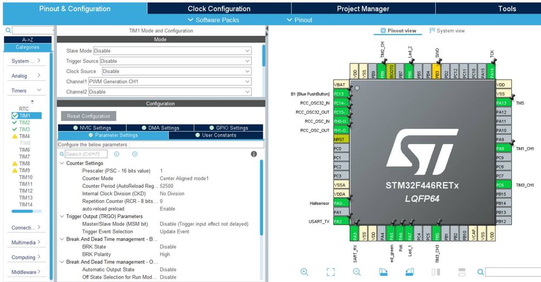Expand the System category

tap(26, 61)
